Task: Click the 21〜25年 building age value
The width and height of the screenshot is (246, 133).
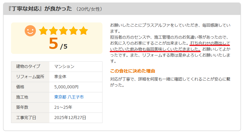Action: click(x=63, y=107)
